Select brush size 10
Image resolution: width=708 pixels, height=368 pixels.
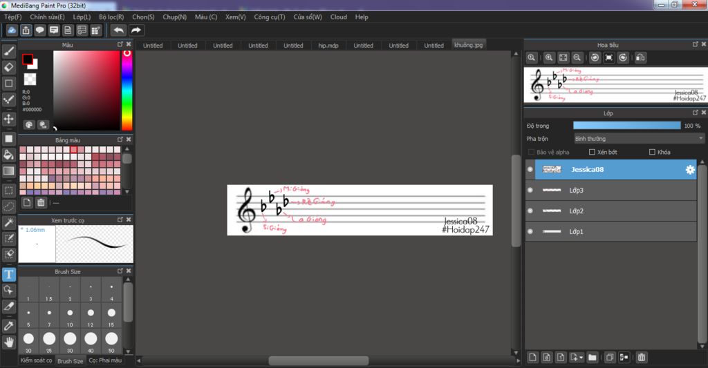(x=70, y=316)
